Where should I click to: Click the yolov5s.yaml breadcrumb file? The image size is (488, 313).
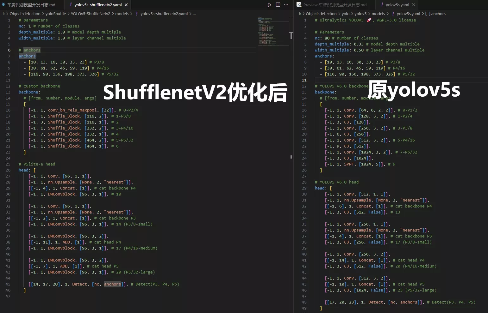pos(409,14)
